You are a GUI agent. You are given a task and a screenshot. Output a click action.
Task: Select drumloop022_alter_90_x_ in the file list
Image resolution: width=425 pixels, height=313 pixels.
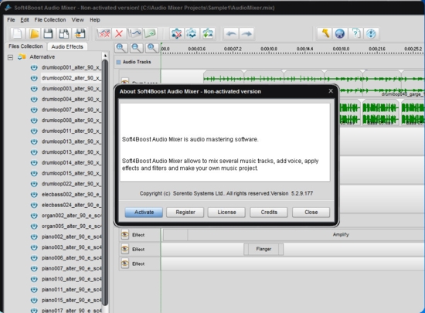[71, 184]
